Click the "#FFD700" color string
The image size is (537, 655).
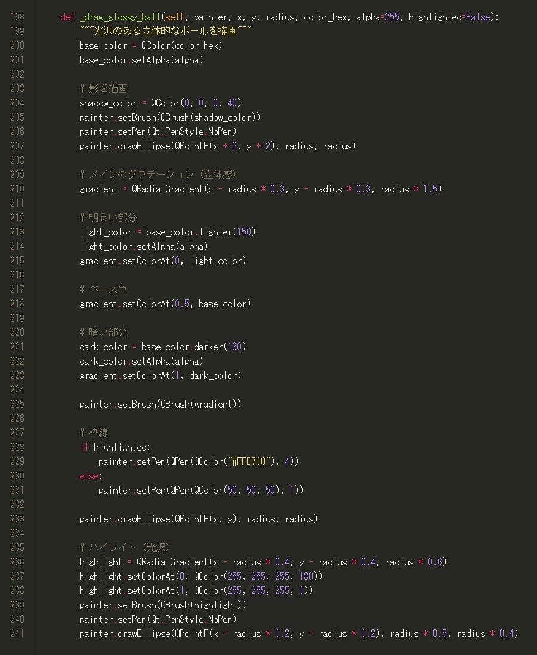pos(251,461)
